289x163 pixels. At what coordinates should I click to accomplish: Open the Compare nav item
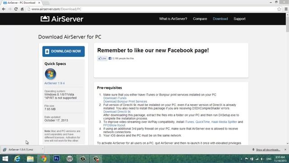point(200,19)
